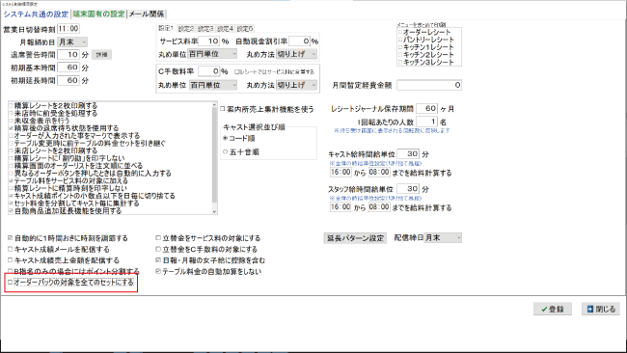Click the options list scroll-up arrow
This screenshot has height=353, width=627.
215,105
